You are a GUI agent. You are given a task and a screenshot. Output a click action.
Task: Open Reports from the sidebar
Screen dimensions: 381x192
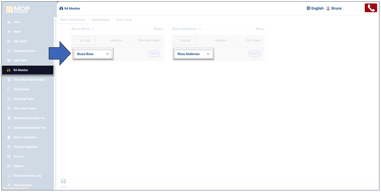pos(18,166)
